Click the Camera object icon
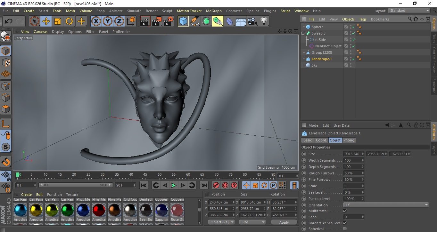The image size is (437, 232). (252, 21)
